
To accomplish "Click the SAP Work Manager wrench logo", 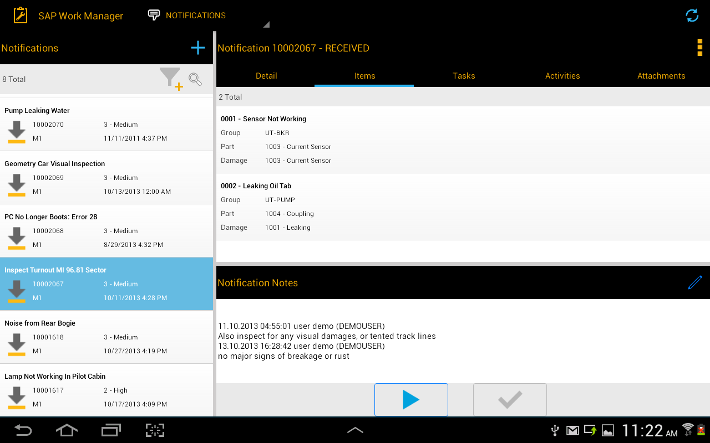I will coord(20,14).
